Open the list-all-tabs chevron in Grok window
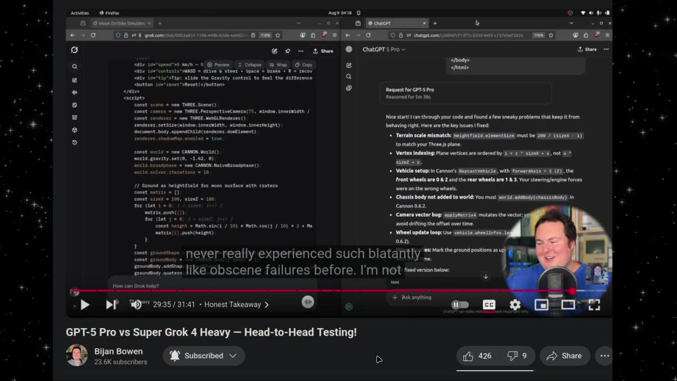 (x=298, y=23)
